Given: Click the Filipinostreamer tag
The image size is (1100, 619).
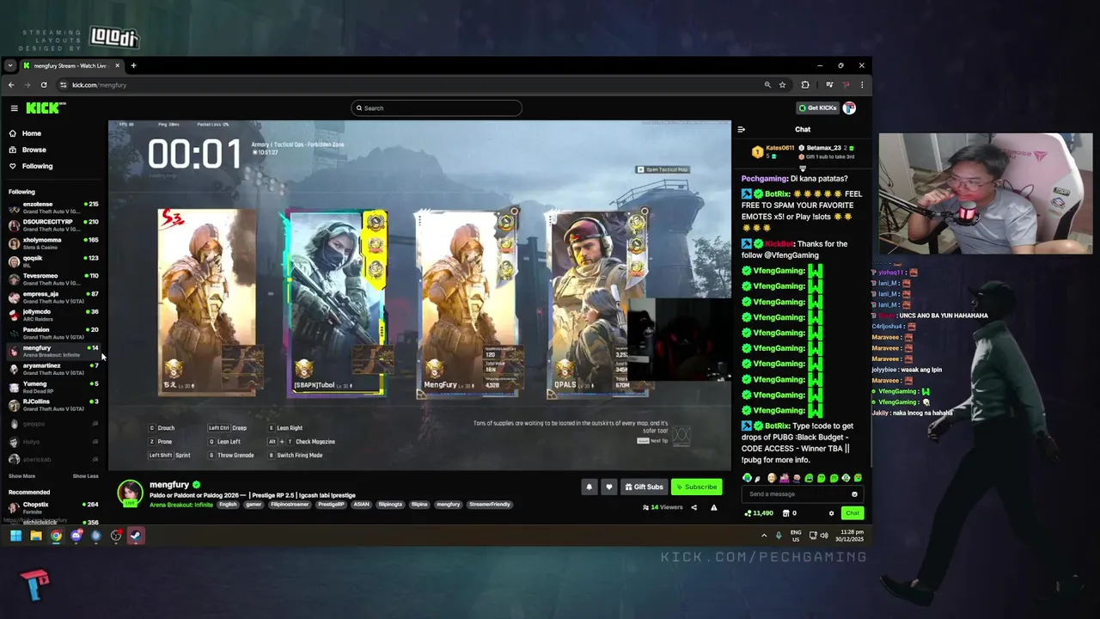Looking at the screenshot, I should (x=290, y=505).
